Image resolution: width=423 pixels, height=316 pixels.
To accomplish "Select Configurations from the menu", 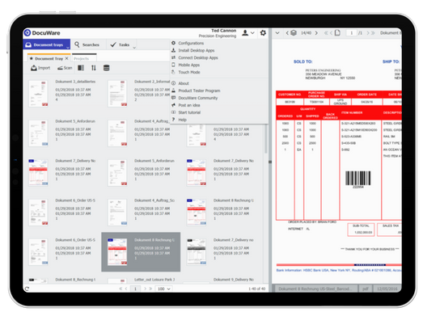I will [x=191, y=43].
